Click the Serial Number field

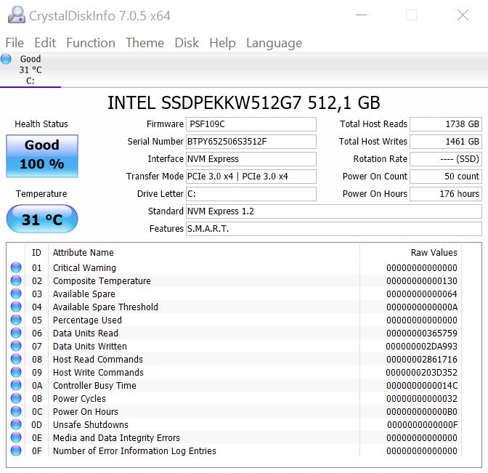tap(251, 142)
